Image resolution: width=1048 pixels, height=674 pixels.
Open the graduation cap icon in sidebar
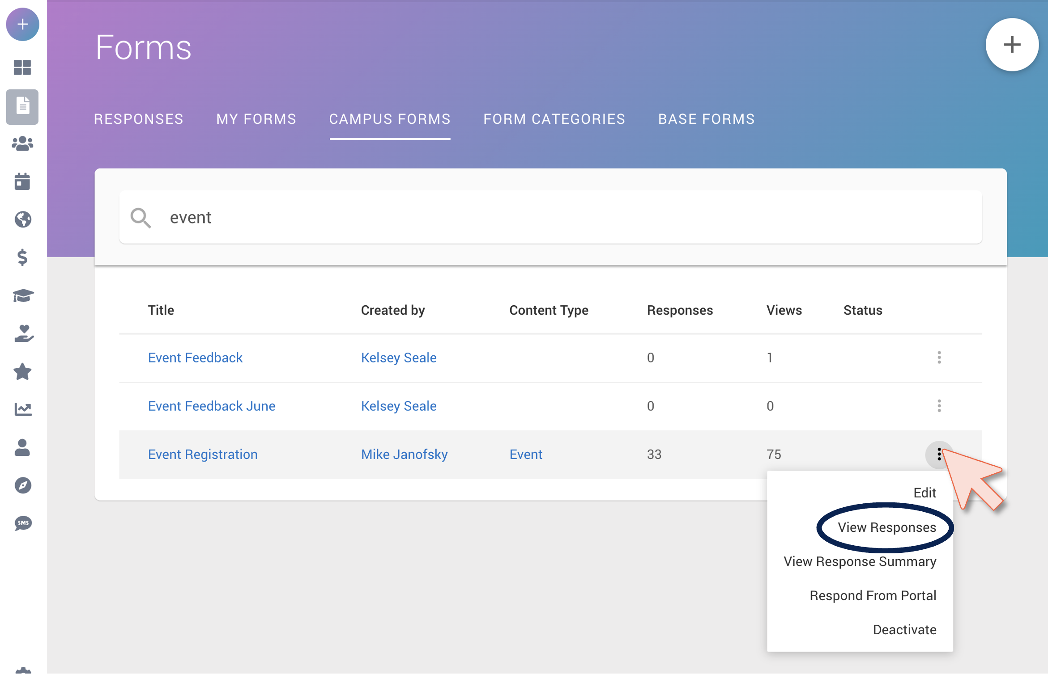(x=22, y=295)
